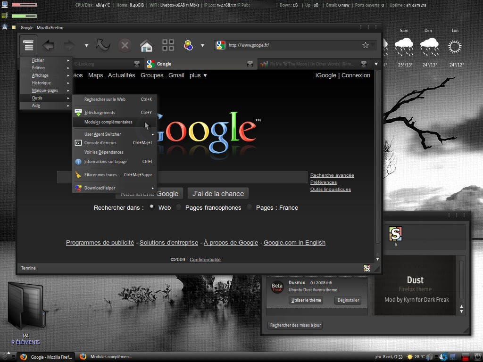
Task: Go forward with the right arrow icon
Action: pos(69,45)
